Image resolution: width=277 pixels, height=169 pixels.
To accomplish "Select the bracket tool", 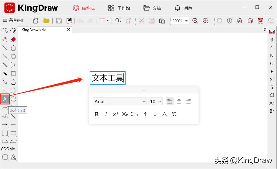I will point(5,133).
